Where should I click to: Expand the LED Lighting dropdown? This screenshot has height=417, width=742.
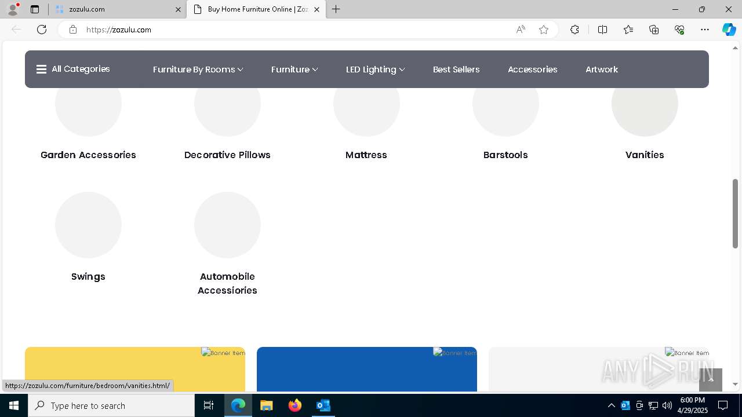pyautogui.click(x=375, y=69)
